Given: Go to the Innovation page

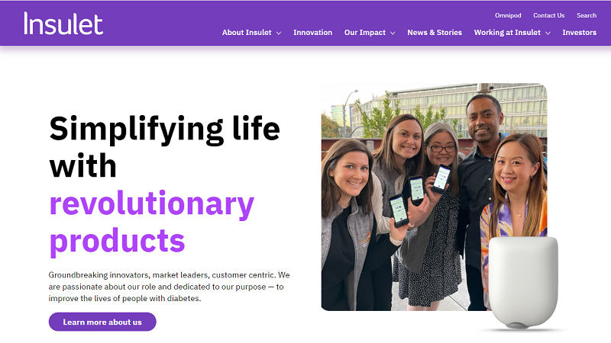Looking at the screenshot, I should pos(312,33).
